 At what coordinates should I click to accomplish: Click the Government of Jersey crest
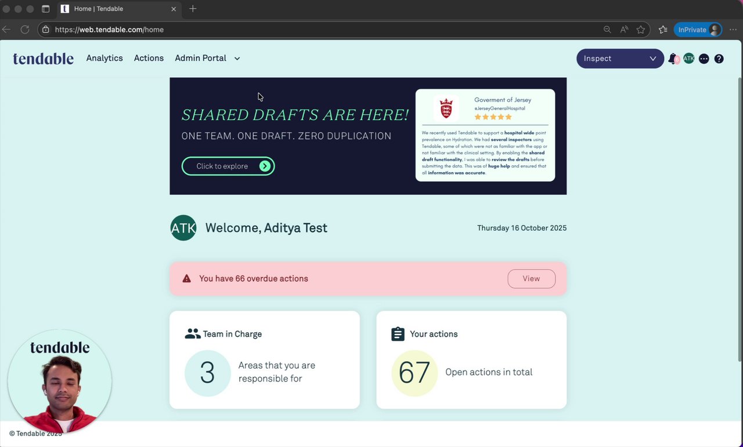[446, 108]
